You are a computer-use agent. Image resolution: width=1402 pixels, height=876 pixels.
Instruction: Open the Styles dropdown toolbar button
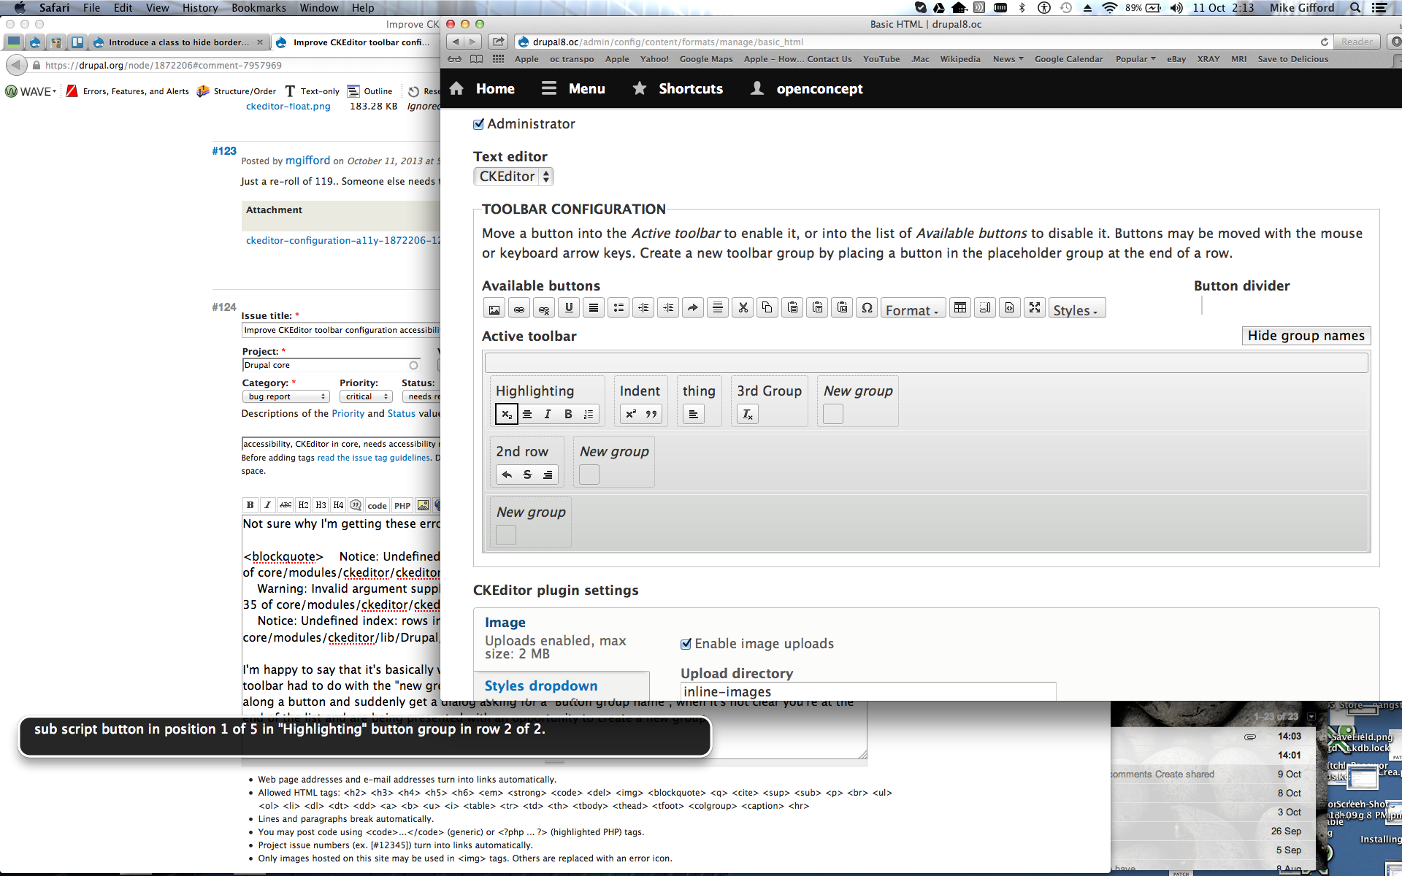point(1076,310)
